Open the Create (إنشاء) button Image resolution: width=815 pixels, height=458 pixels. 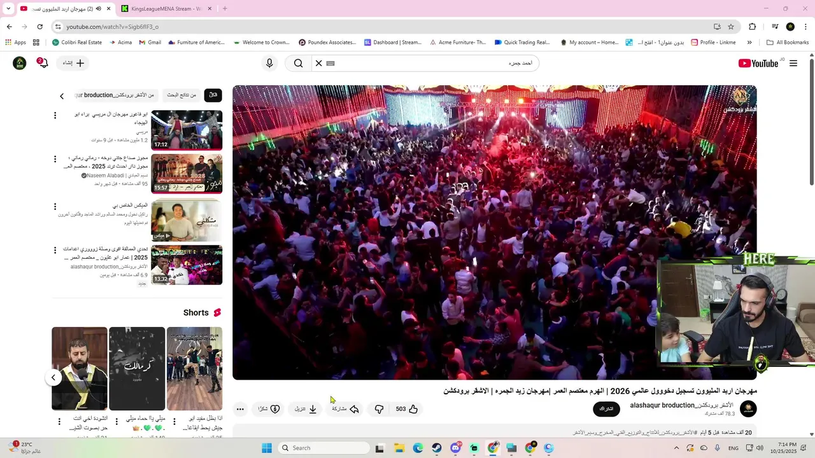(73, 63)
